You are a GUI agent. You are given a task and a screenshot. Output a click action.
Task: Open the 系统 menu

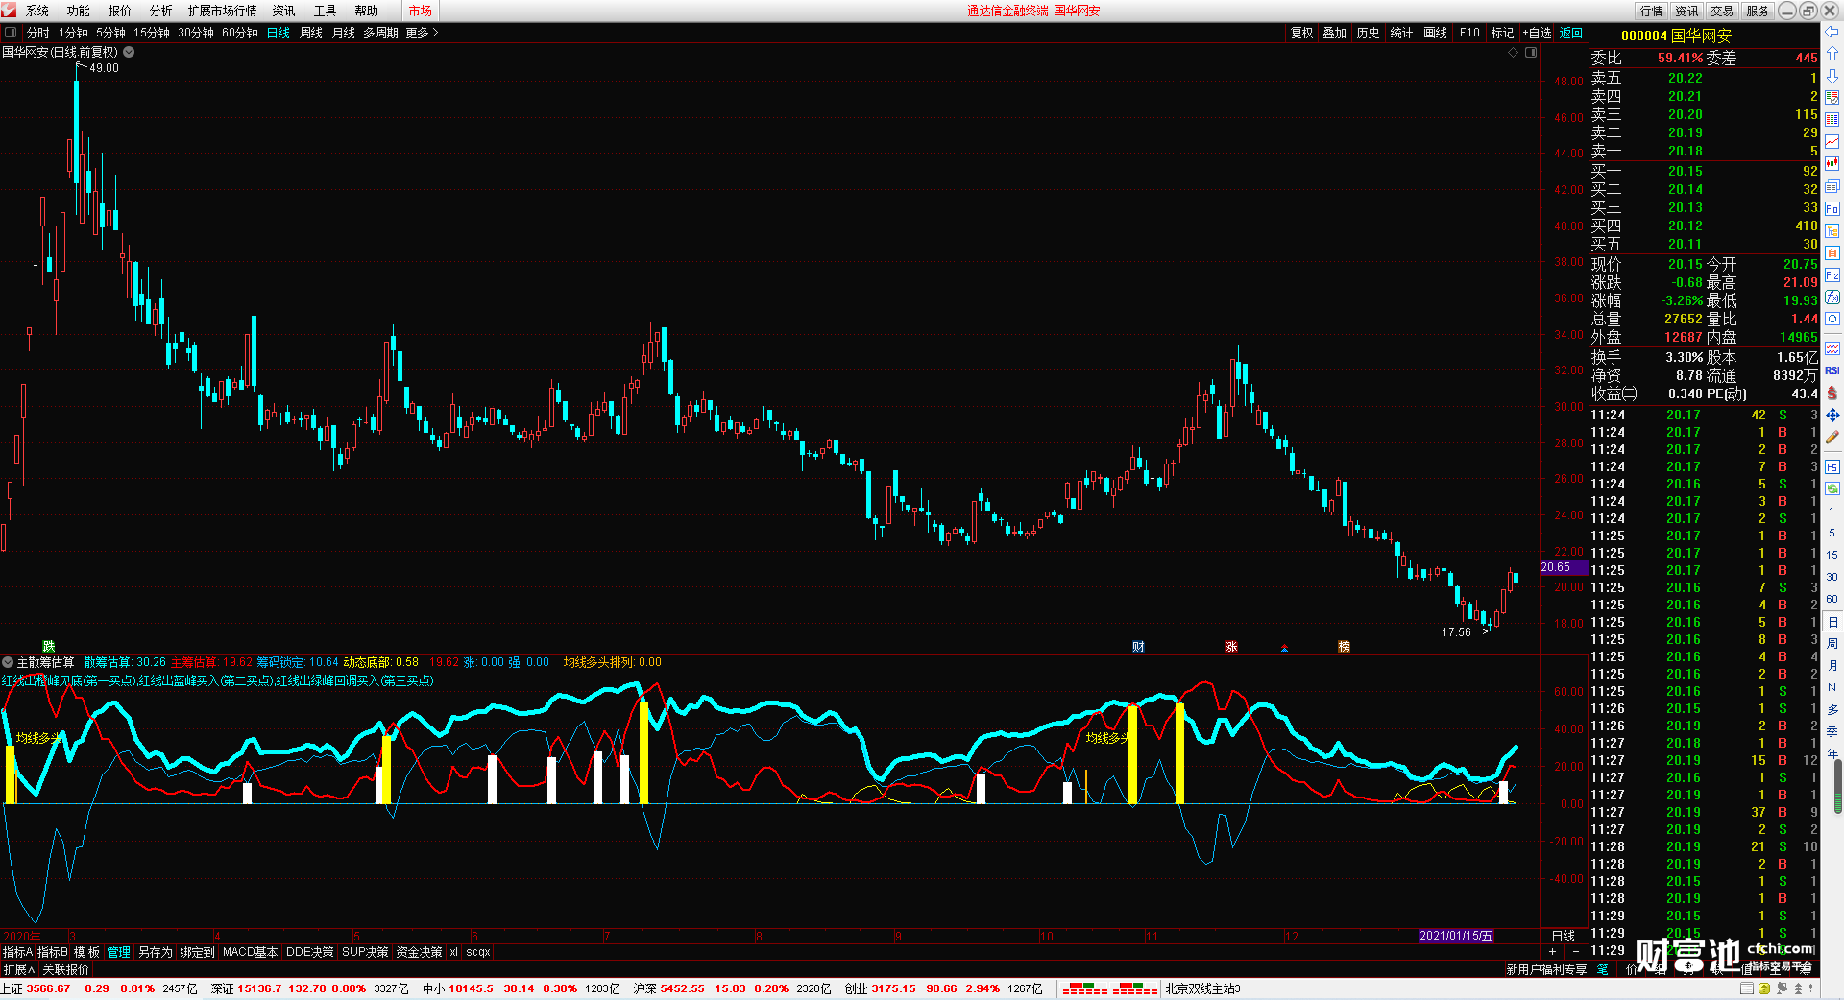coord(37,11)
